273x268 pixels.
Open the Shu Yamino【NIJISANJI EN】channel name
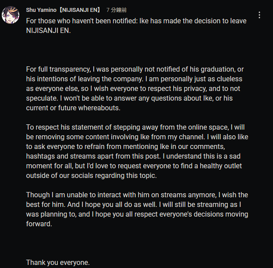pyautogui.click(x=64, y=10)
